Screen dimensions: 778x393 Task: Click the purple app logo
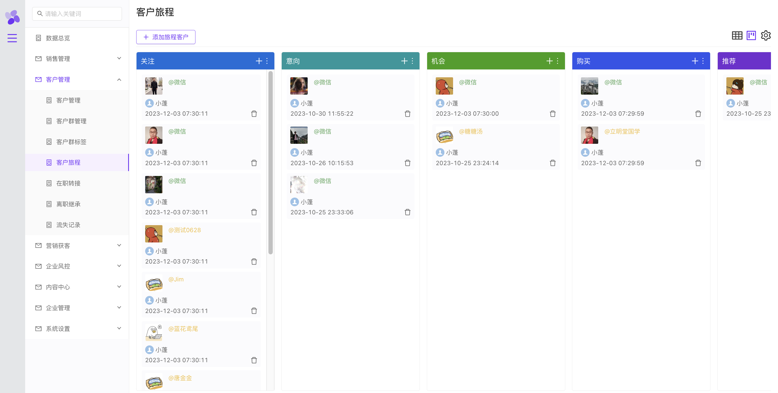pyautogui.click(x=12, y=17)
